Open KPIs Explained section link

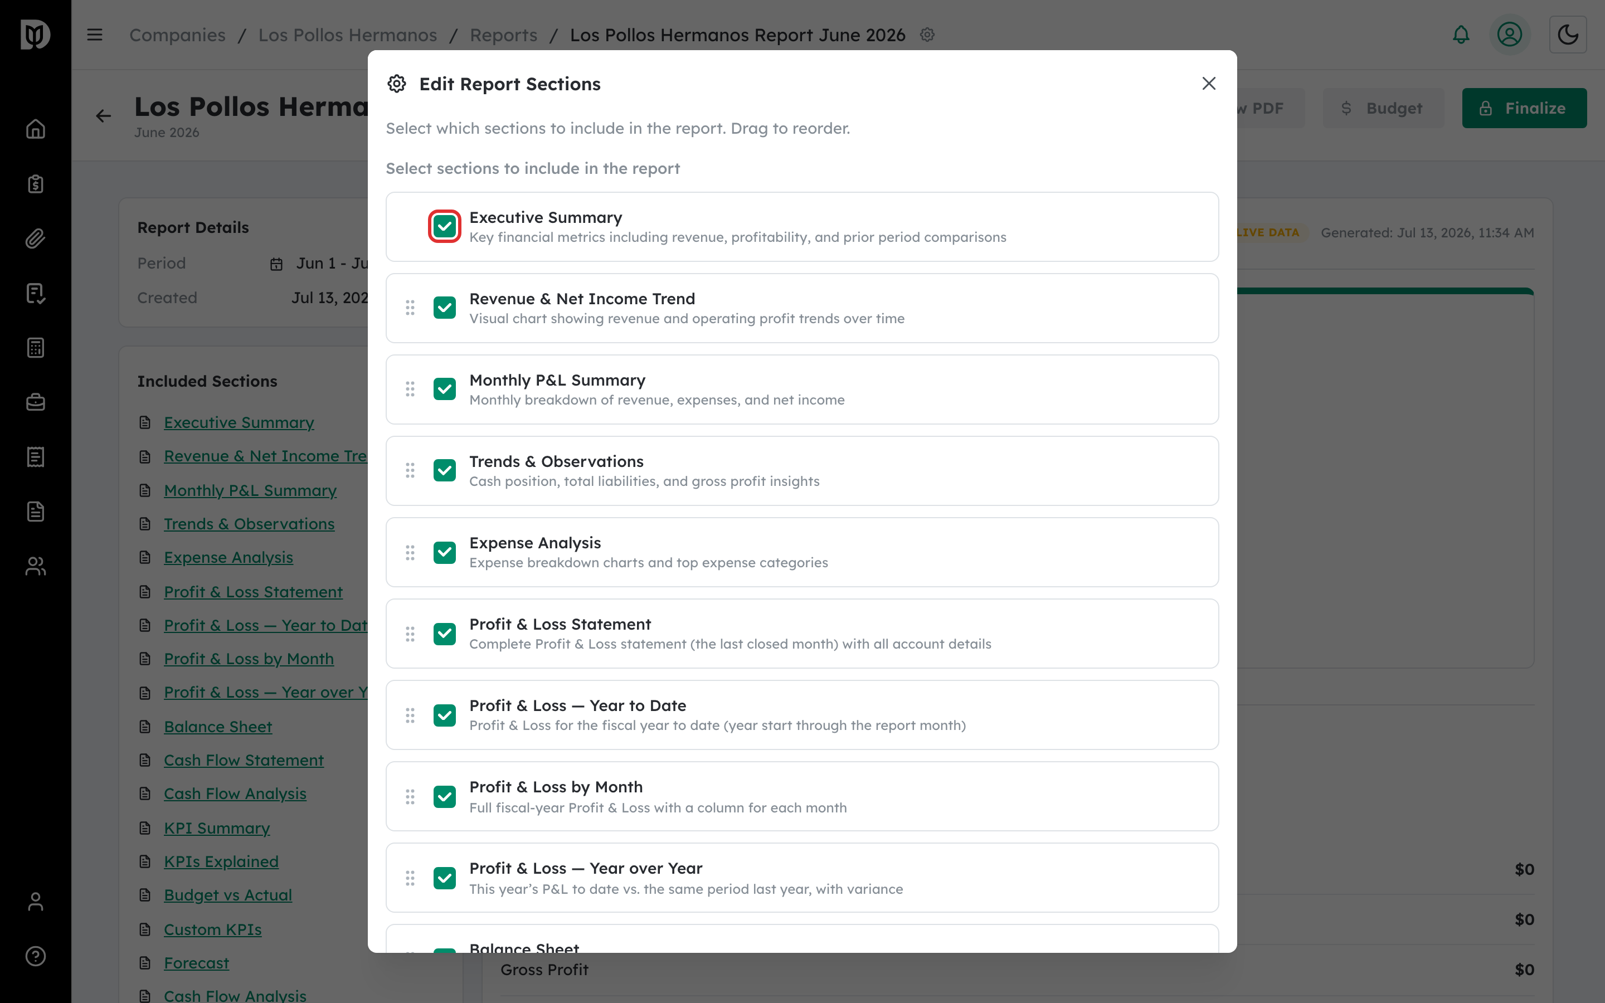point(221,861)
